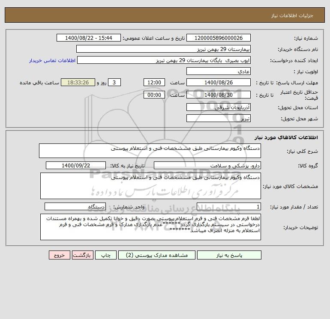330x319 pixels.
Task: Click the label استان محل تحویل
Action: pos(298,107)
